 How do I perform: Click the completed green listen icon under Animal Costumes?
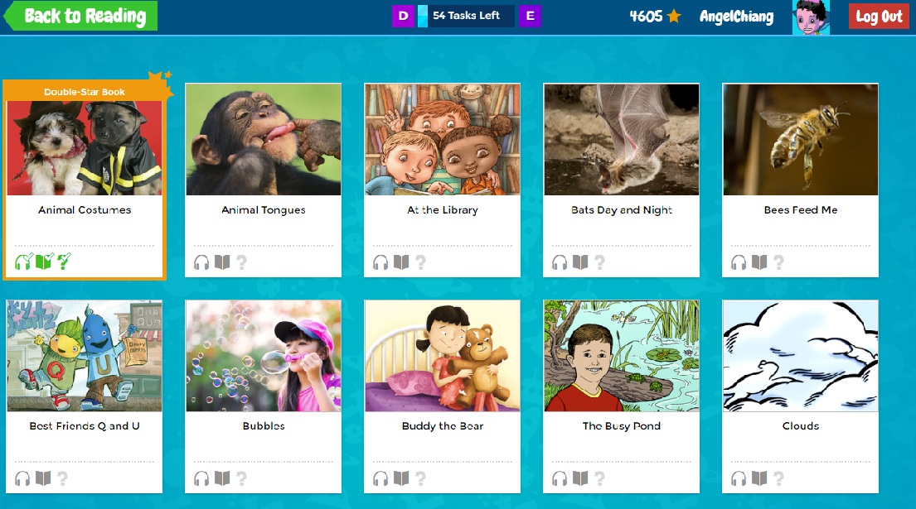(x=23, y=262)
